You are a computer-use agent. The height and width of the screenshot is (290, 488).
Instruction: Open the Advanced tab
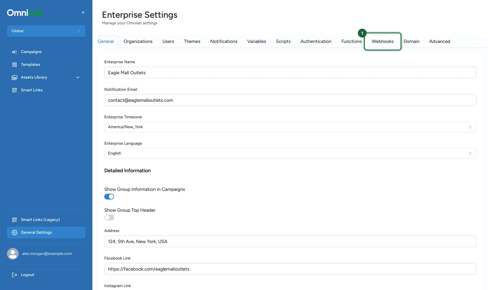[x=440, y=41]
